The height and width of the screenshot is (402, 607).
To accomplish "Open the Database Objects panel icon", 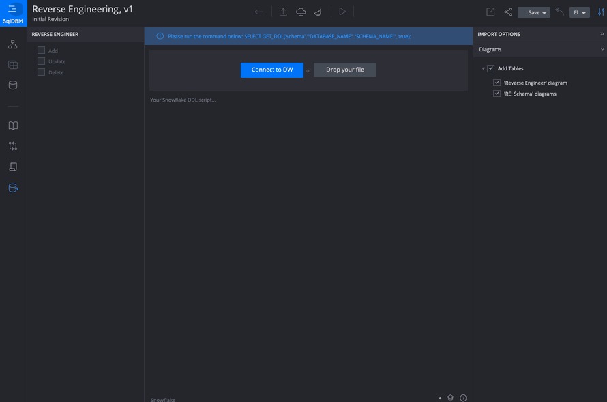I will 13,85.
